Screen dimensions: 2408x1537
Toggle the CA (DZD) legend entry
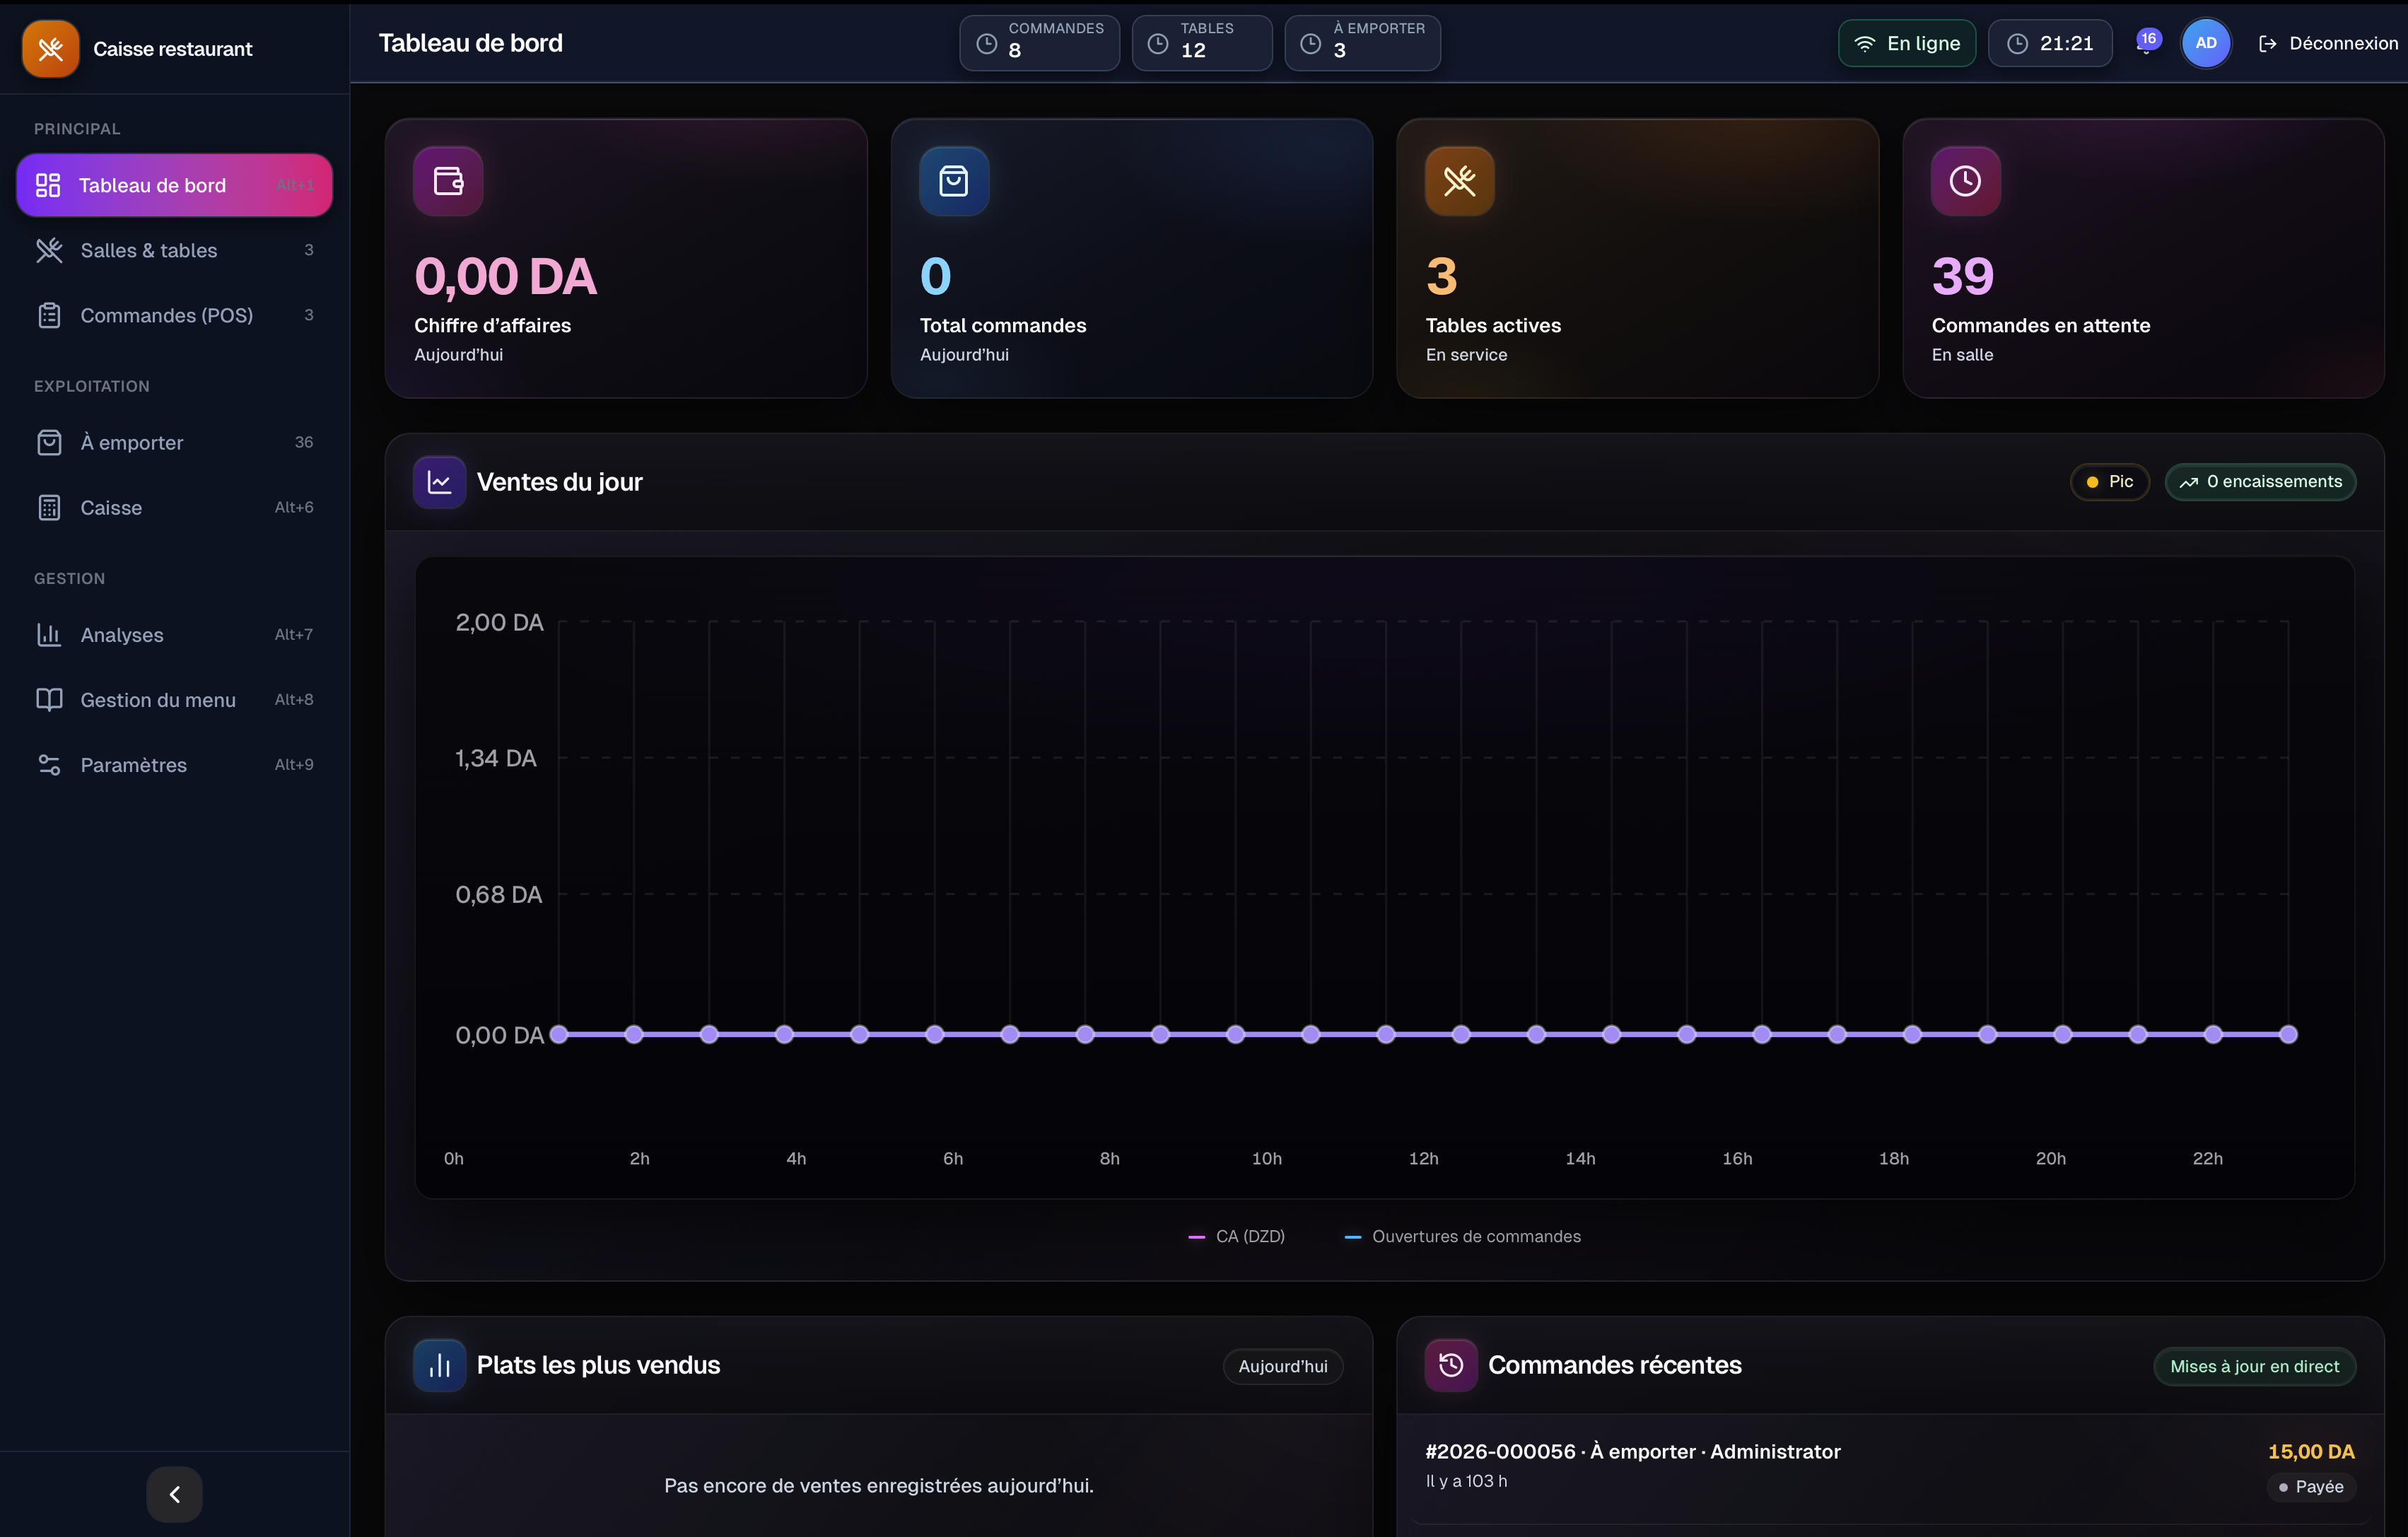click(1236, 1236)
